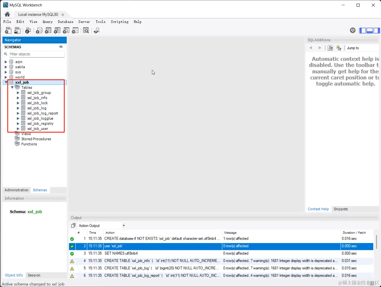Click the copy icon in Output panel
The image size is (381, 287).
tap(73, 225)
